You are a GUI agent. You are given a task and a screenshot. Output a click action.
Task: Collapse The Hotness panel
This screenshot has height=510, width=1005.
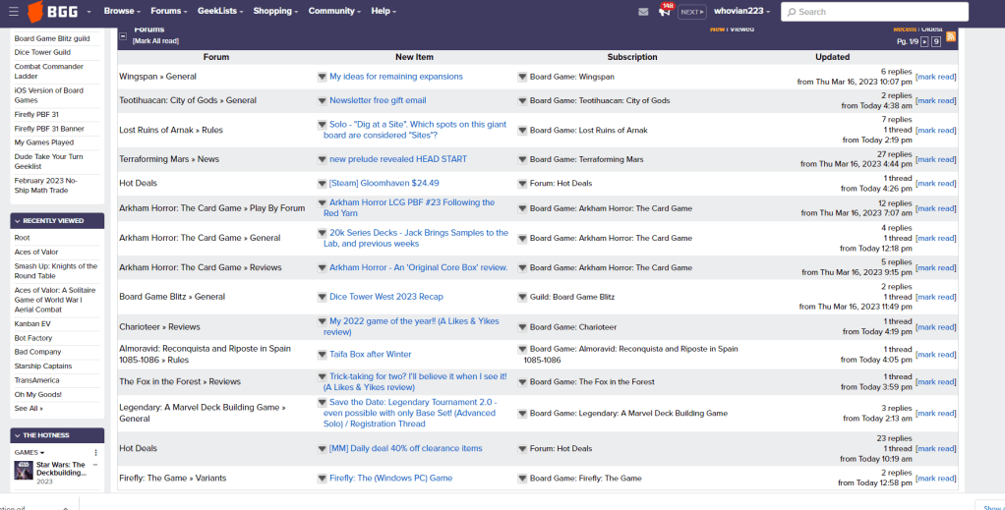click(x=17, y=435)
